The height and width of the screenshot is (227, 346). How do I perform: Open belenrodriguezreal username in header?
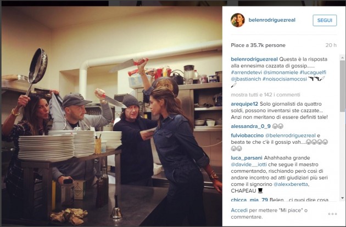pos(272,20)
